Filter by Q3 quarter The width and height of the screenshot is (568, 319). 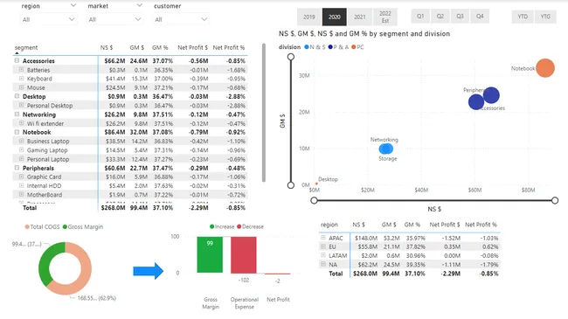(x=460, y=17)
